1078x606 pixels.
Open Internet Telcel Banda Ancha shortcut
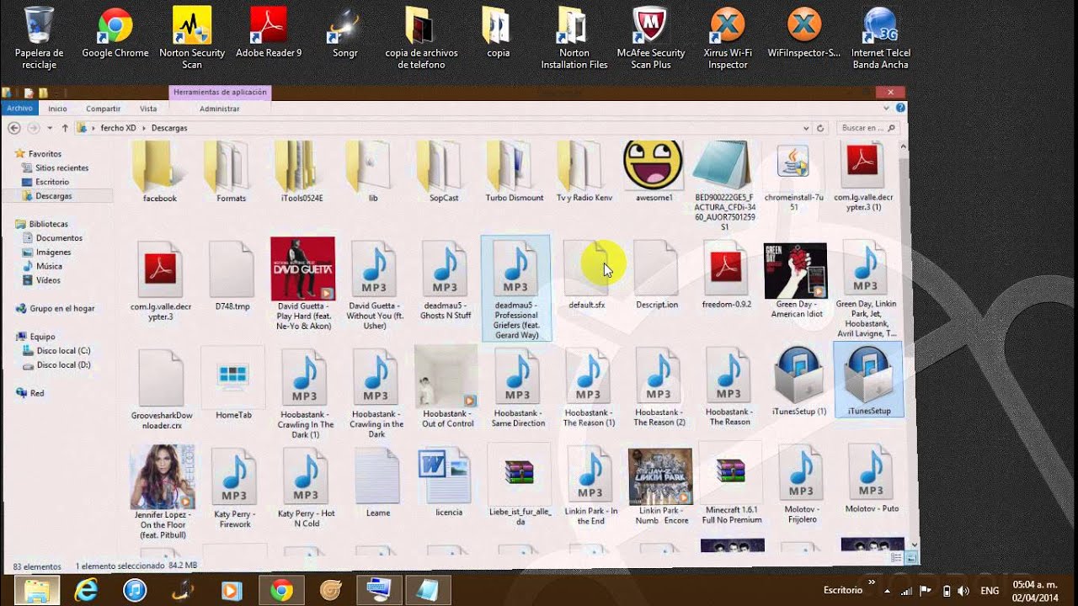click(x=880, y=38)
